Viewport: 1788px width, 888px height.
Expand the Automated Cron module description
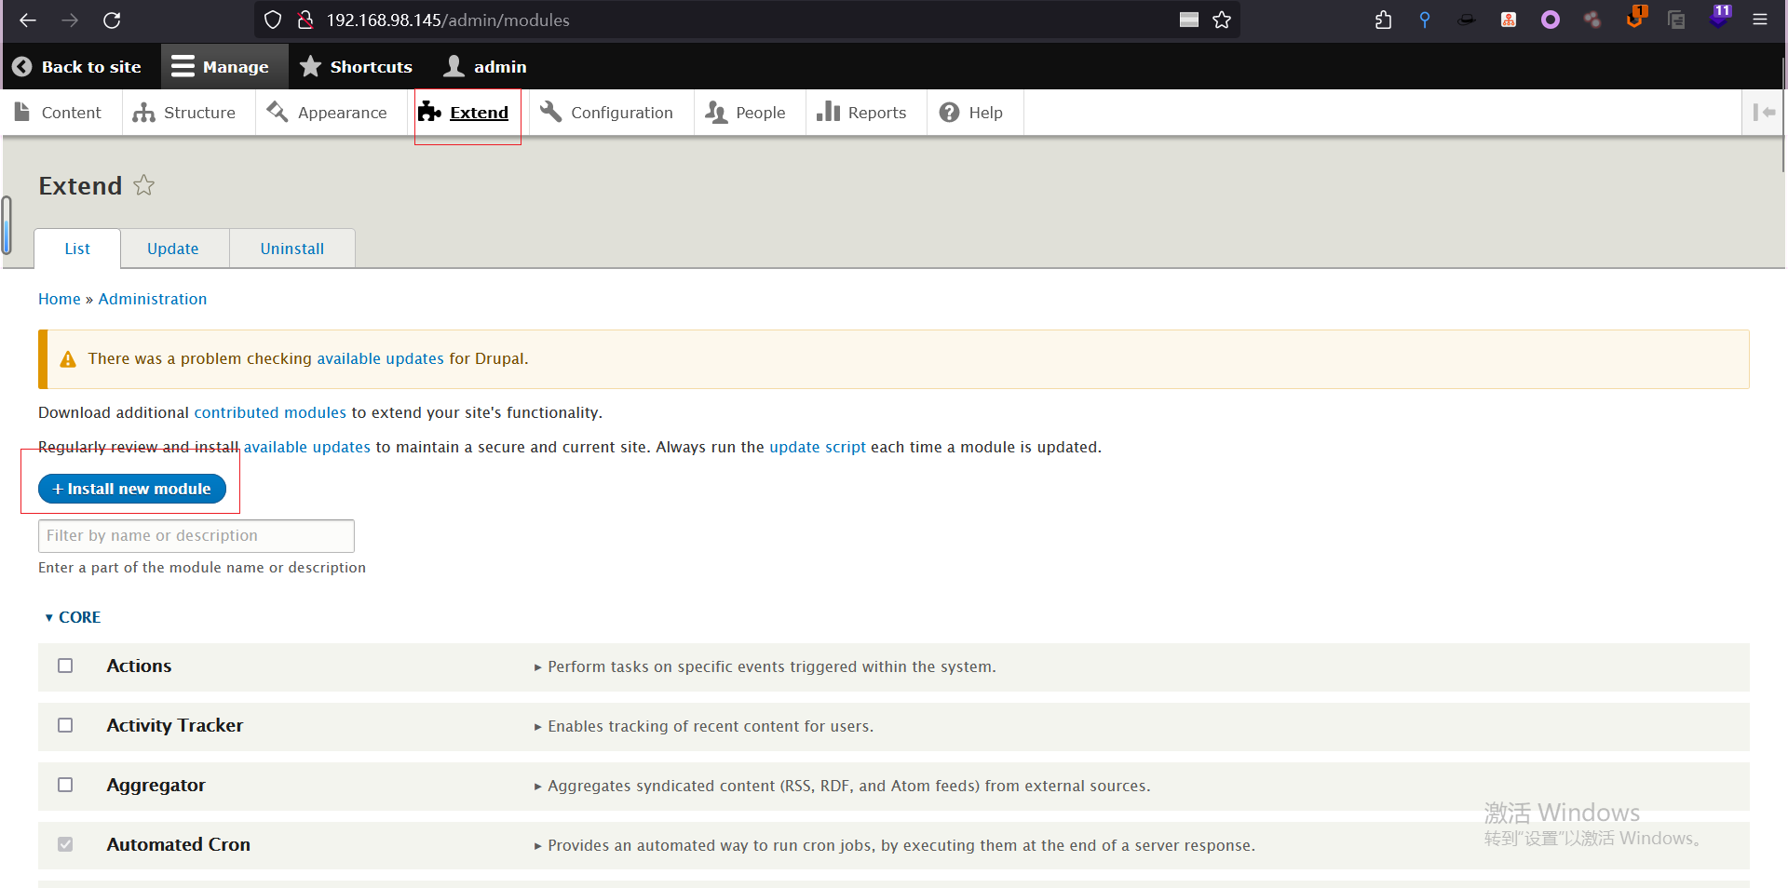[x=894, y=845]
